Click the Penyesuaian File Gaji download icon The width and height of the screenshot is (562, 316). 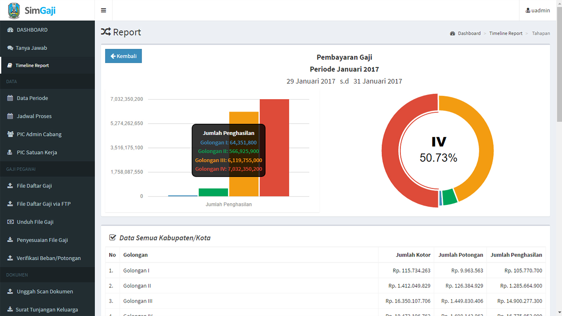10,240
